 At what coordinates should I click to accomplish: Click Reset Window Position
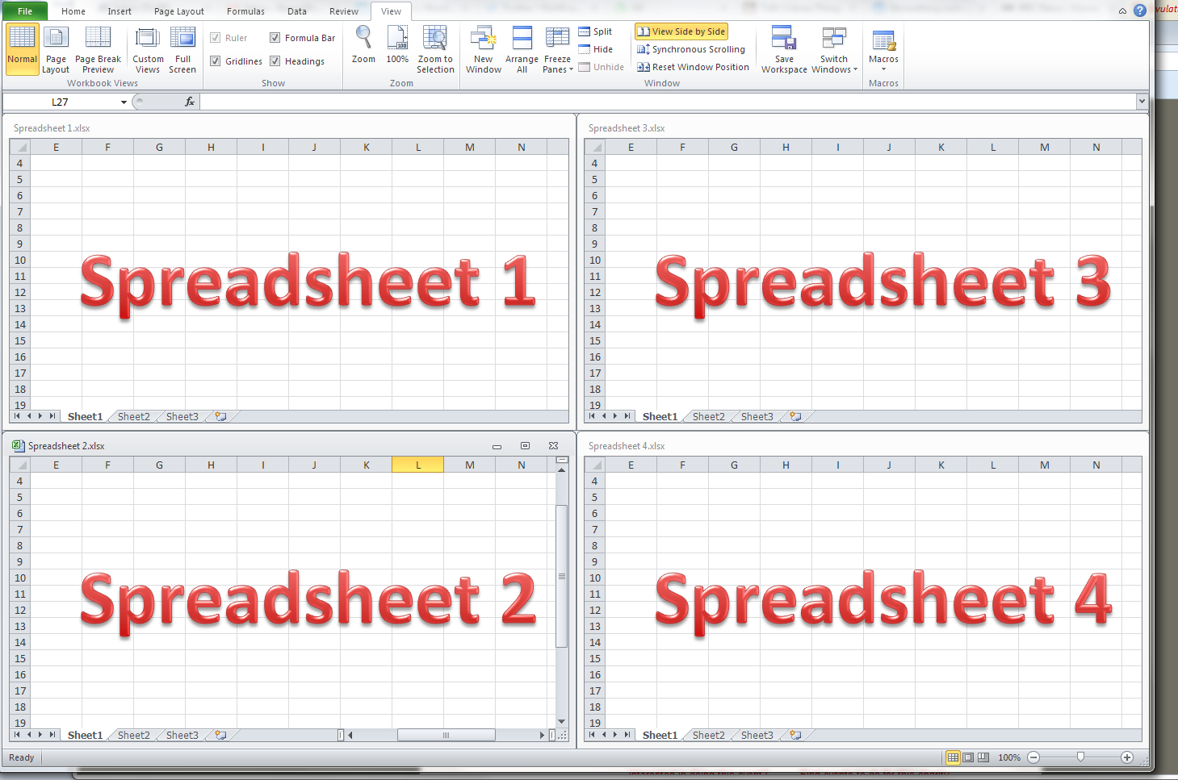pyautogui.click(x=693, y=67)
